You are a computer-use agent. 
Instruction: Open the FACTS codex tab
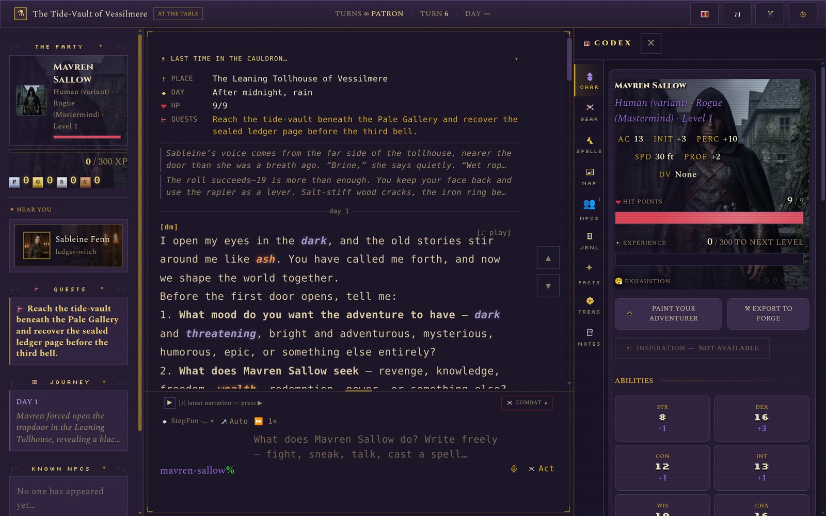coord(589,273)
